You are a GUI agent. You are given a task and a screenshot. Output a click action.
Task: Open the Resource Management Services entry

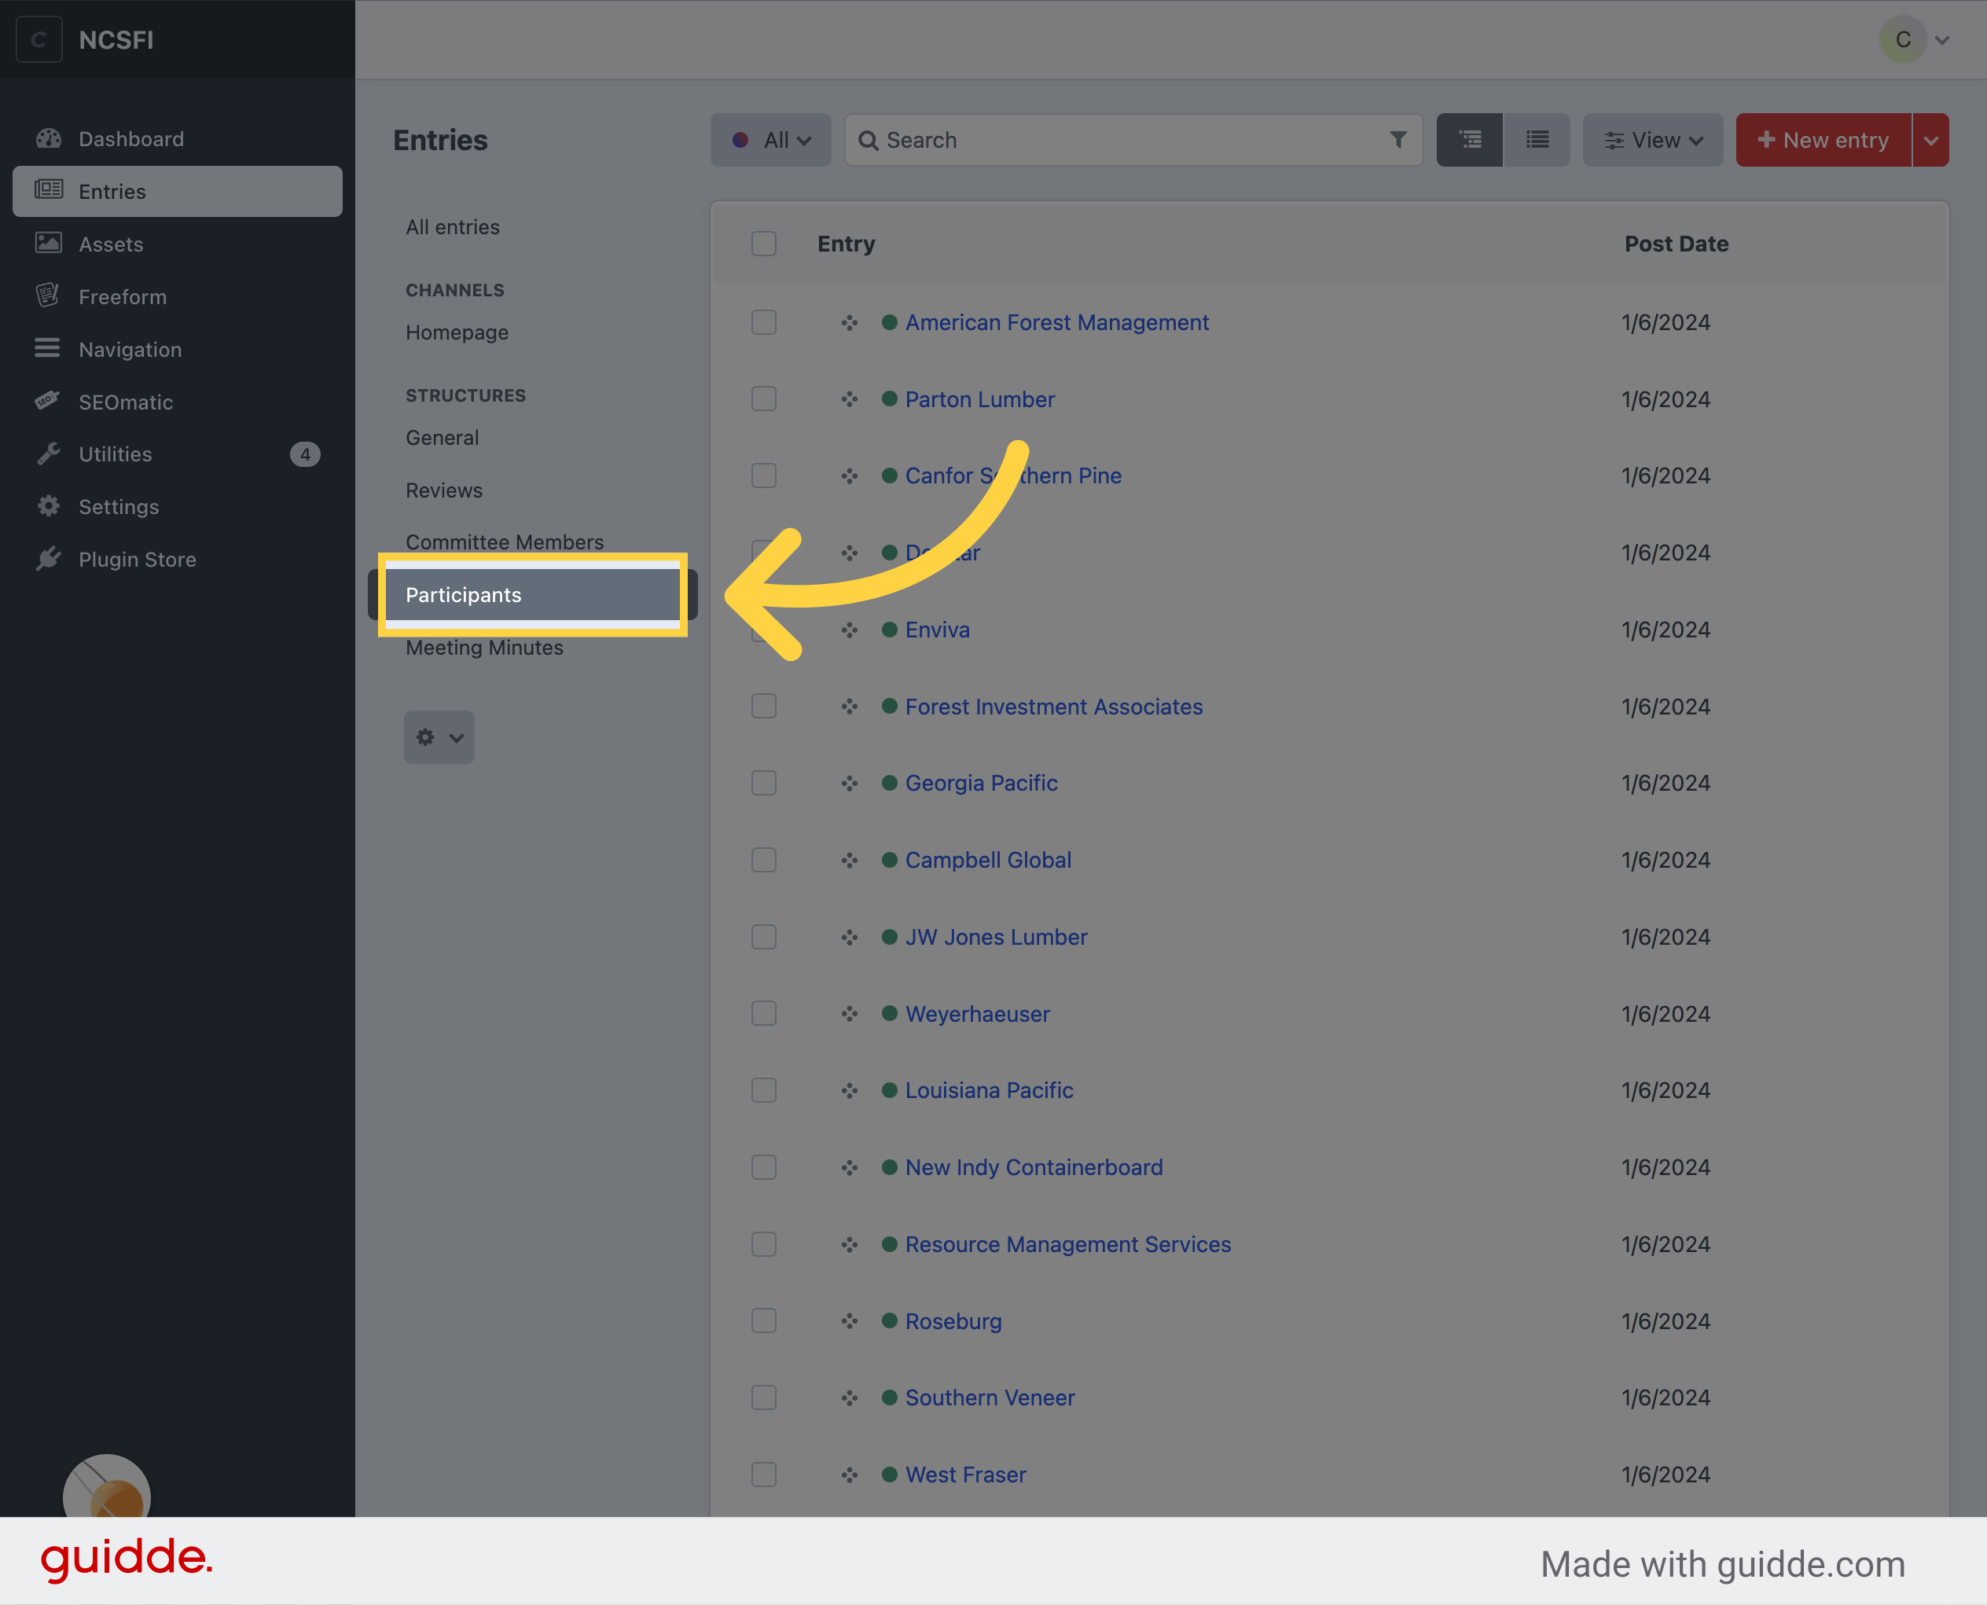point(1068,1244)
